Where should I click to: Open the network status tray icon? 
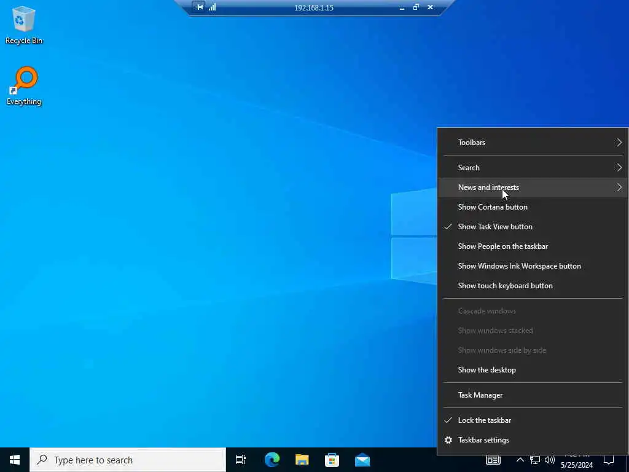coord(535,460)
